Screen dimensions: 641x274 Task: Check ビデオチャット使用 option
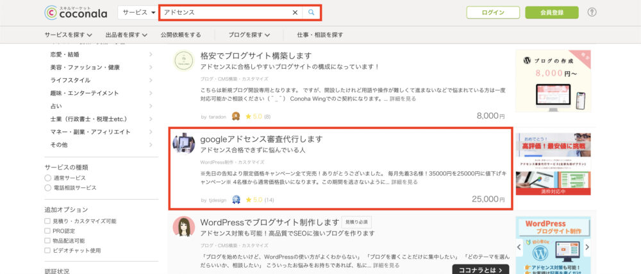pyautogui.click(x=47, y=251)
